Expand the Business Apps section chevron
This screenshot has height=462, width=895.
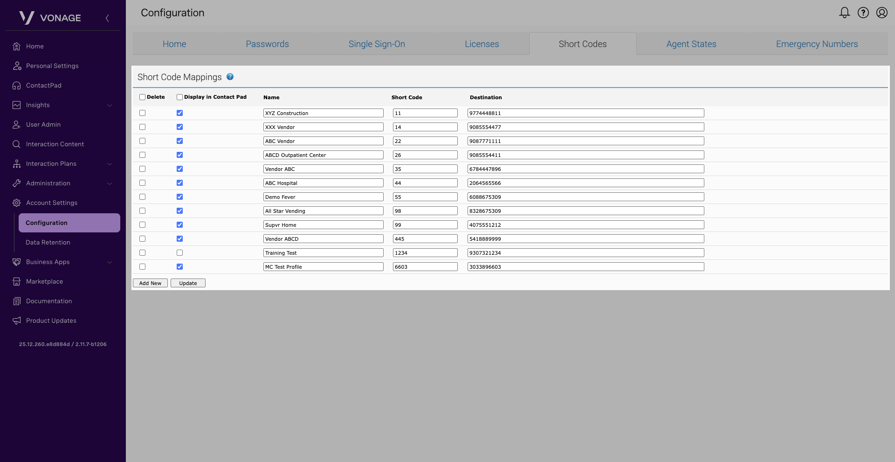[x=110, y=262]
